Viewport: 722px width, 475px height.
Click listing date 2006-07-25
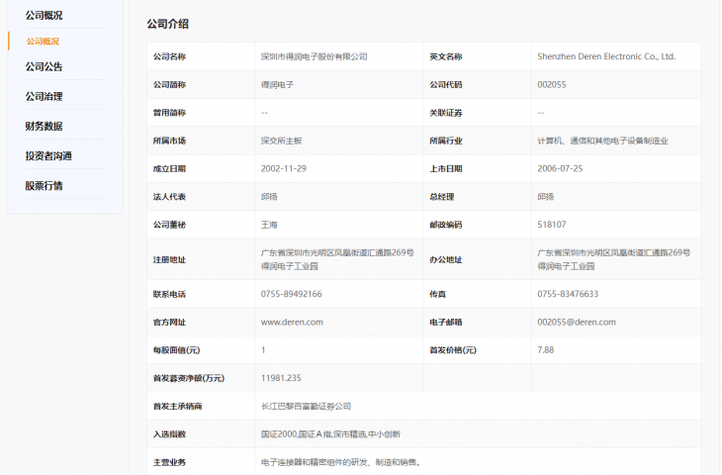pyautogui.click(x=560, y=168)
